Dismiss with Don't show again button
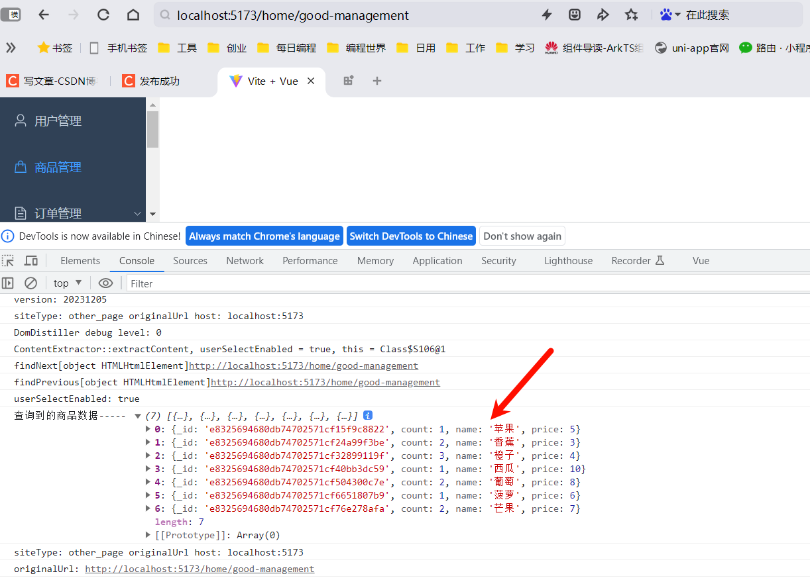 point(522,236)
